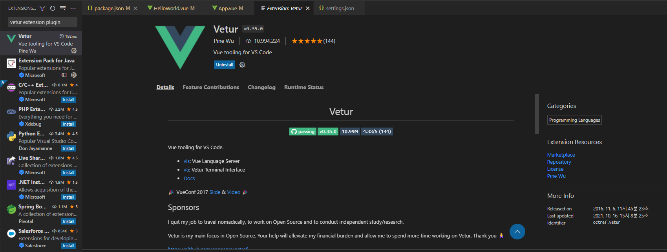This screenshot has width=667, height=252.
Task: Clear extensions search results
Action: point(63,8)
